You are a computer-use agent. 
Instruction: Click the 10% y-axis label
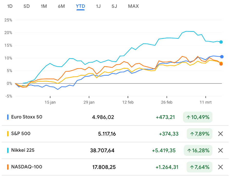coord(8,58)
